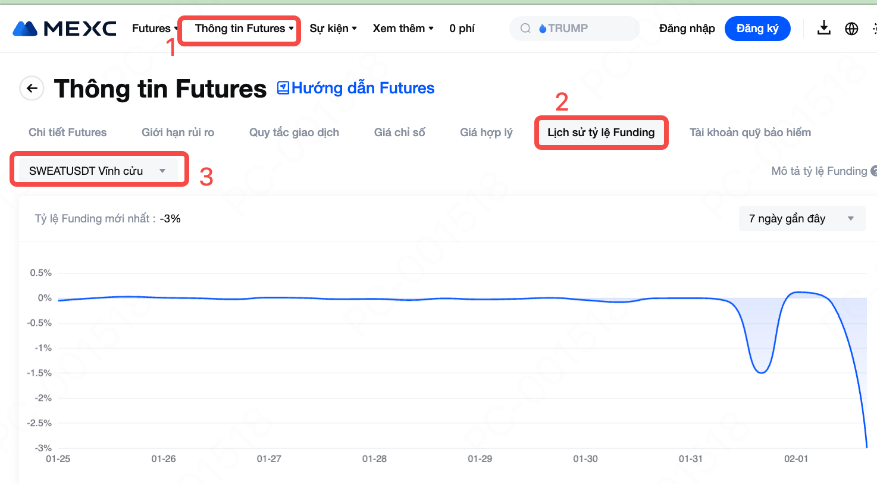This screenshot has height=484, width=877.
Task: Click the Futures guide book icon
Action: (283, 88)
